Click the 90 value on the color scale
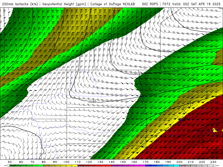This screenshot has width=223, height=167. click(55, 162)
